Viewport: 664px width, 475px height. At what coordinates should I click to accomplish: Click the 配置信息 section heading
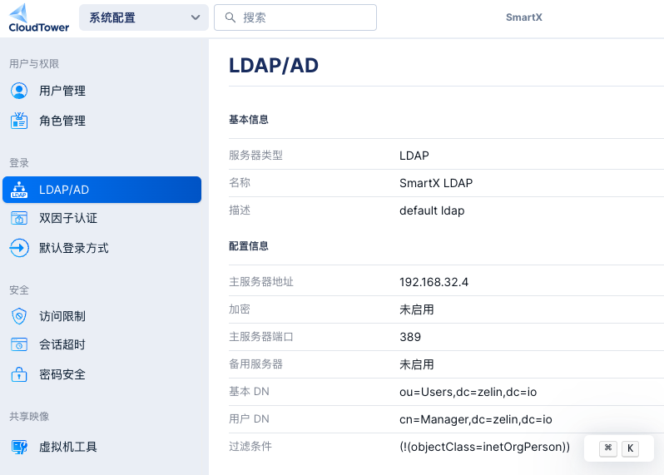(249, 246)
